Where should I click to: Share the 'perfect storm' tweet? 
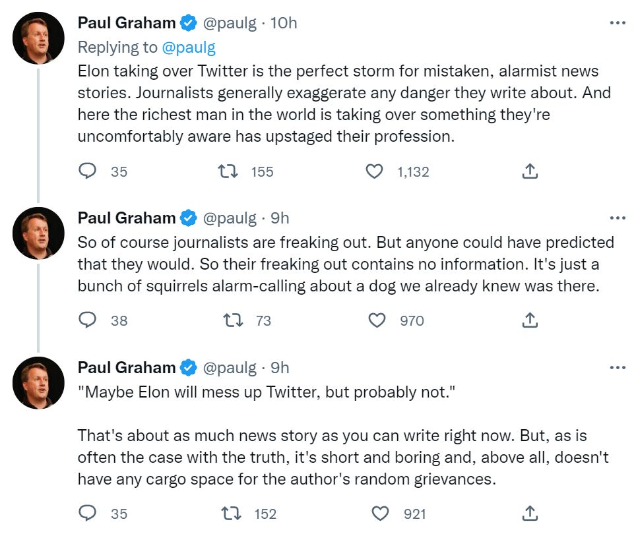click(x=530, y=171)
